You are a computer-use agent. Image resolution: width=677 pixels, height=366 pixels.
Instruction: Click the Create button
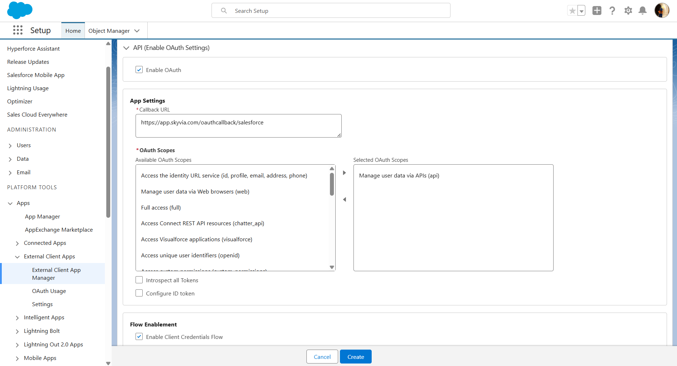tap(356, 357)
